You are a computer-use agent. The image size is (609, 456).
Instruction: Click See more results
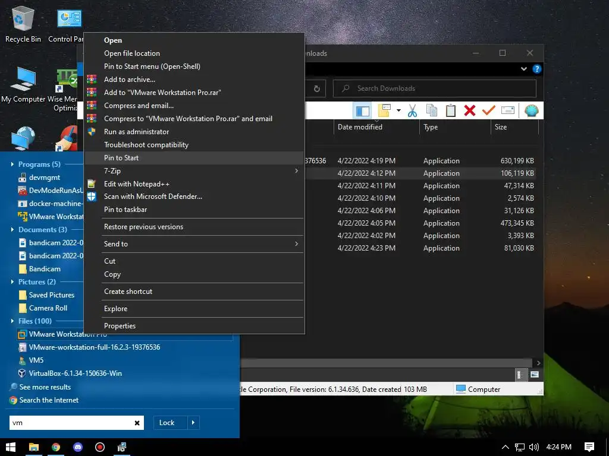click(45, 387)
